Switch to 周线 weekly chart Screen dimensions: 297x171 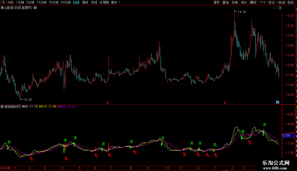click(85, 2)
